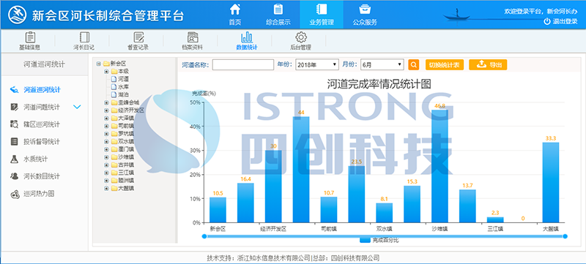
Task: Expand the 经济开发区 tree node
Action: tap(106, 110)
